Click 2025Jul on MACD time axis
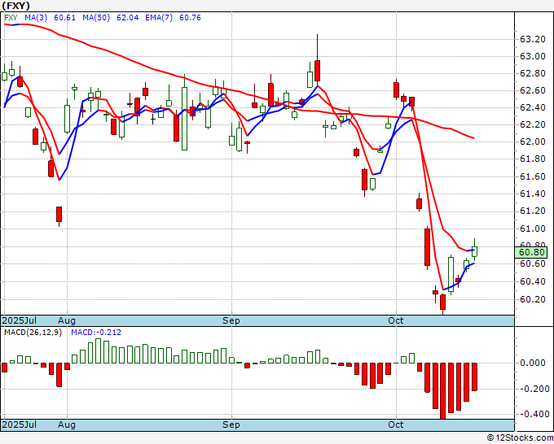The width and height of the screenshot is (554, 444). point(20,424)
